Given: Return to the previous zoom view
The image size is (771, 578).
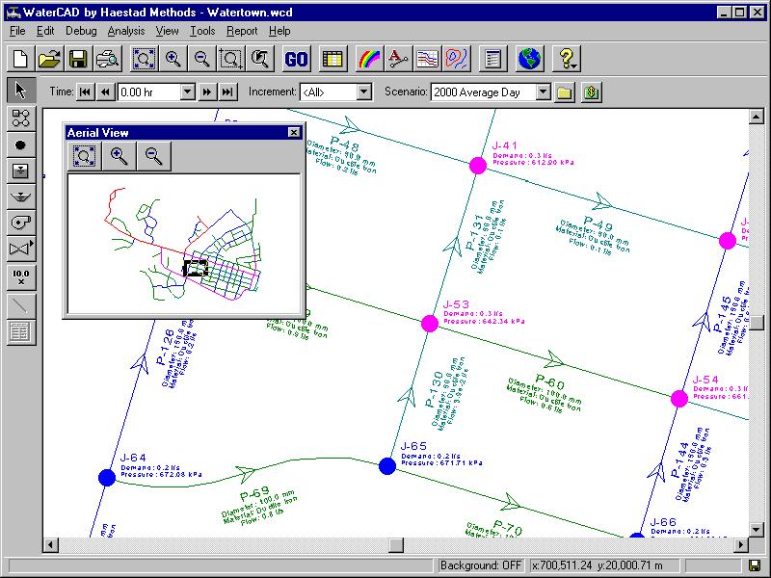Looking at the screenshot, I should 259,59.
